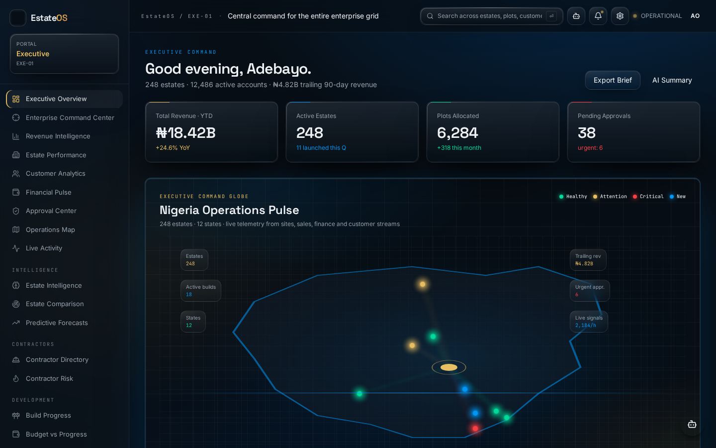The height and width of the screenshot is (448, 716).
Task: Open the AI Summary
Action: (672, 80)
